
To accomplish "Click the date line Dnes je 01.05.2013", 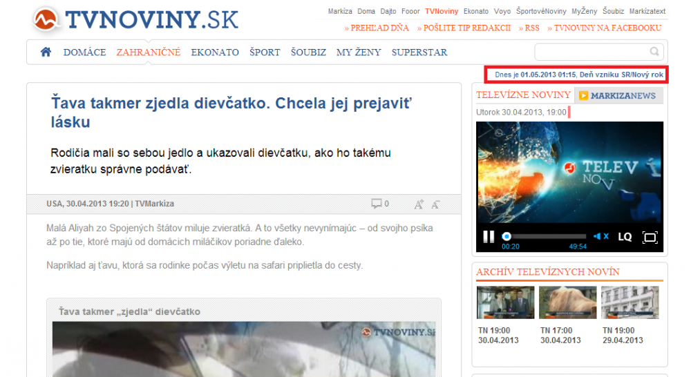I will click(x=578, y=75).
